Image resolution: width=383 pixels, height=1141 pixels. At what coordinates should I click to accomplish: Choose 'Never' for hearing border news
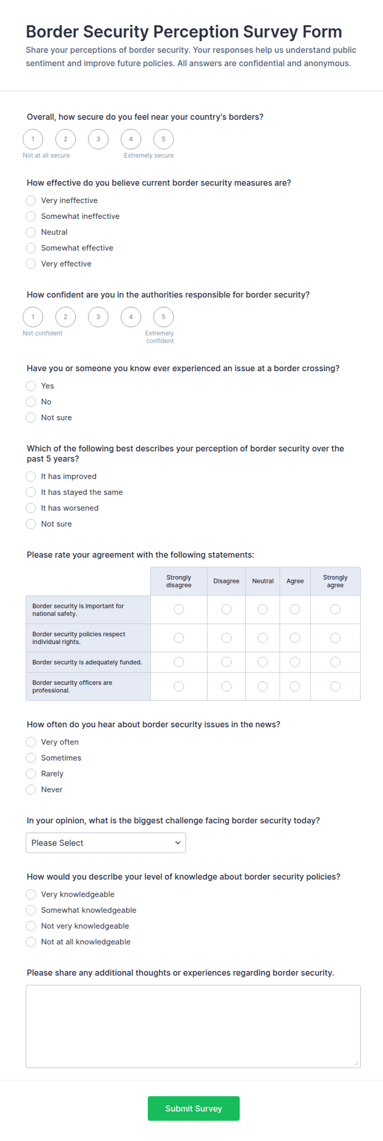pos(30,790)
